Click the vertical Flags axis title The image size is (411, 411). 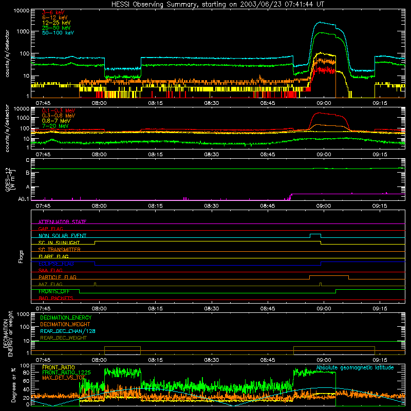pos(21,256)
